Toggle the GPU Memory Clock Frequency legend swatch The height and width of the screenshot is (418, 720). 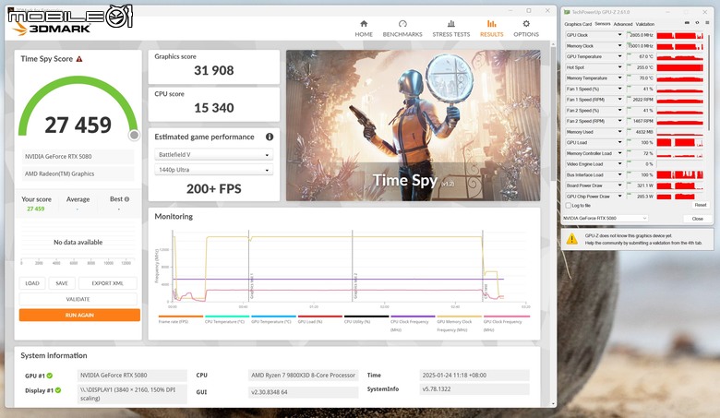pos(459,316)
